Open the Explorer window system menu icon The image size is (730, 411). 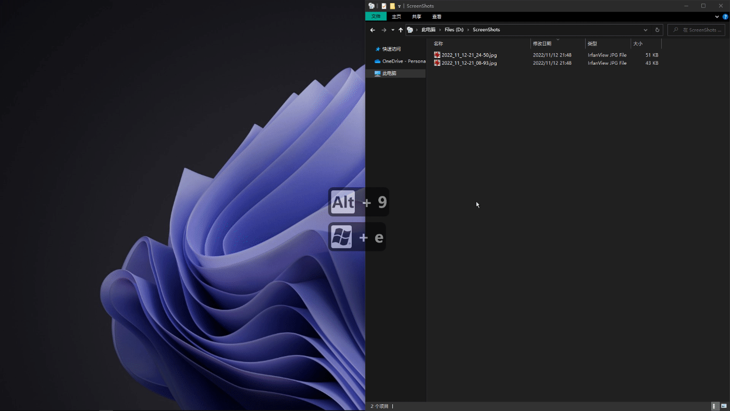pyautogui.click(x=372, y=6)
